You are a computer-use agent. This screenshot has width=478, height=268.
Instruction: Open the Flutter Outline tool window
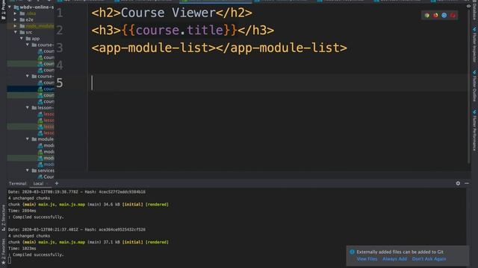474,86
